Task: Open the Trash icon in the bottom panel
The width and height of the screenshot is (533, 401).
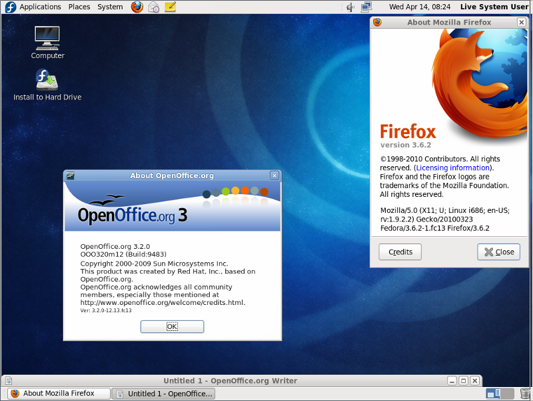Action: [x=525, y=394]
